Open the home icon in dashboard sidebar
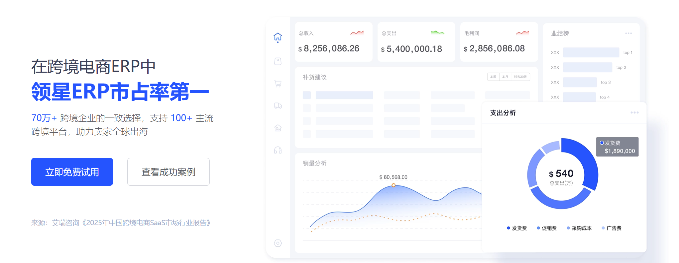 click(x=278, y=37)
